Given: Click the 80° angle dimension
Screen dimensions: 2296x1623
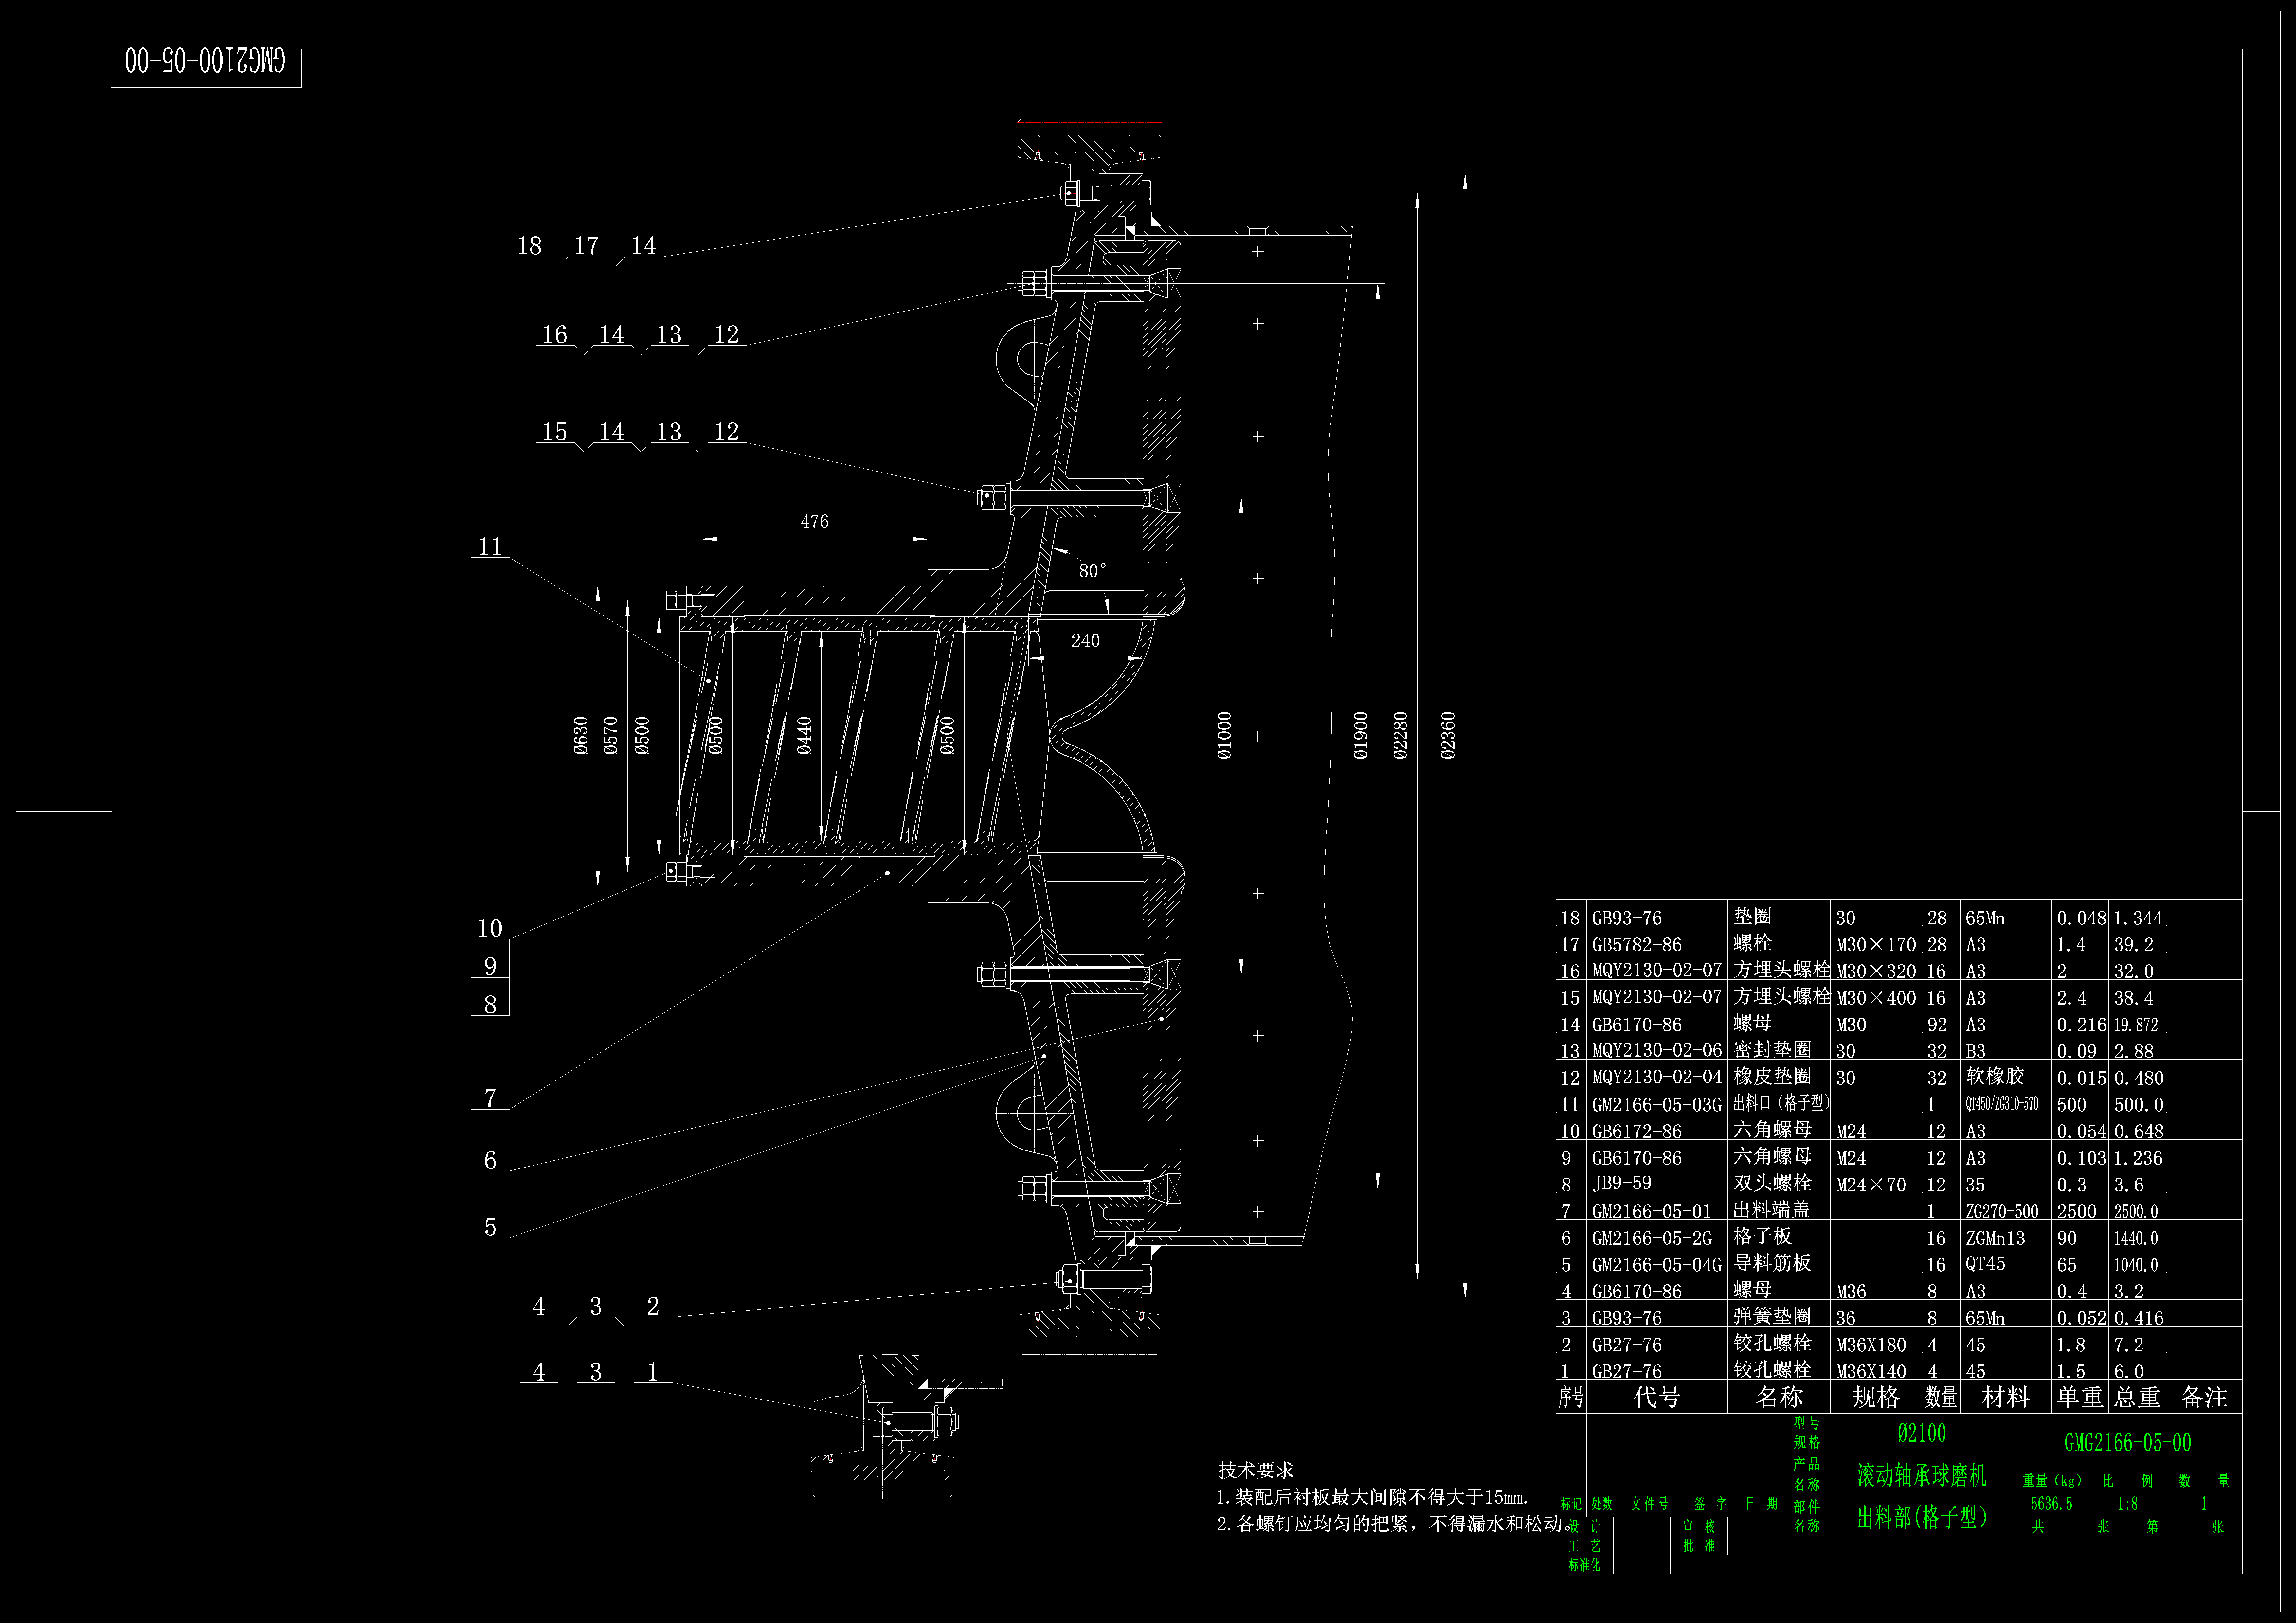Looking at the screenshot, I should [x=1092, y=571].
